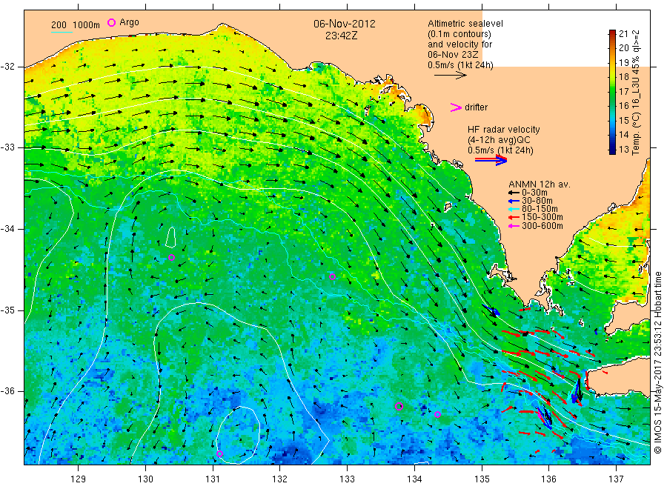Select Argo float marker near 130.4E, 34.4S

click(171, 257)
